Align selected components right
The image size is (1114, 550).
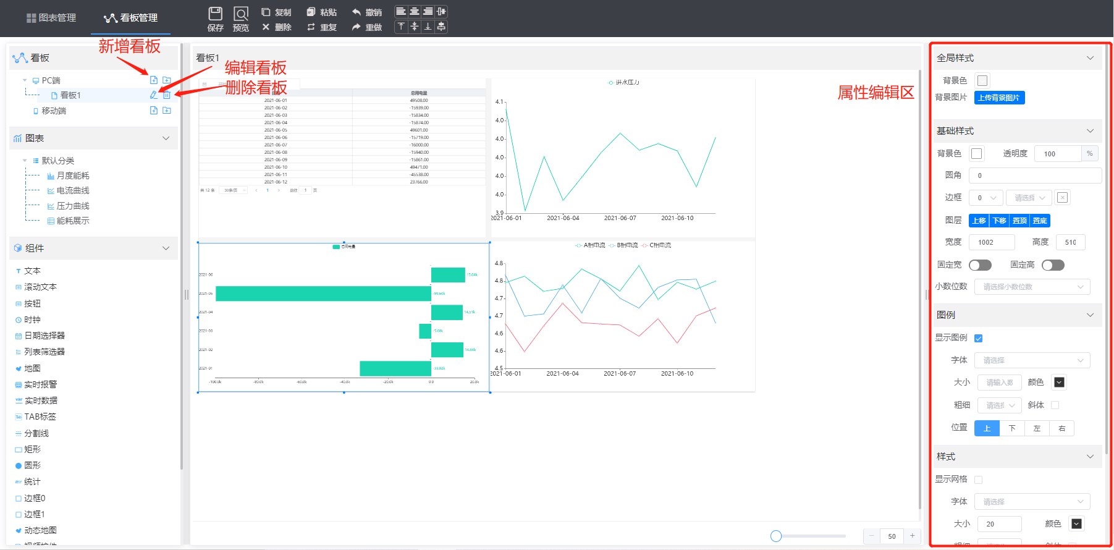[428, 11]
